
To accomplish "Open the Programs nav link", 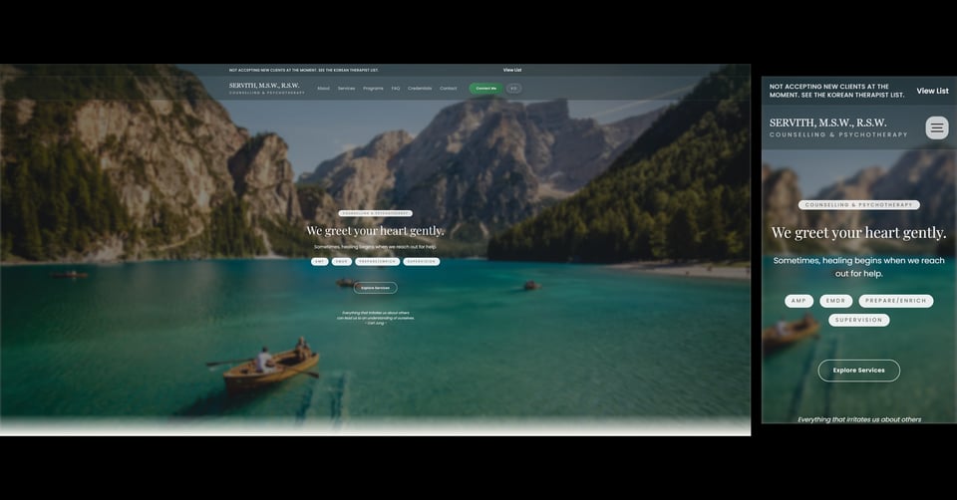I will pos(373,88).
